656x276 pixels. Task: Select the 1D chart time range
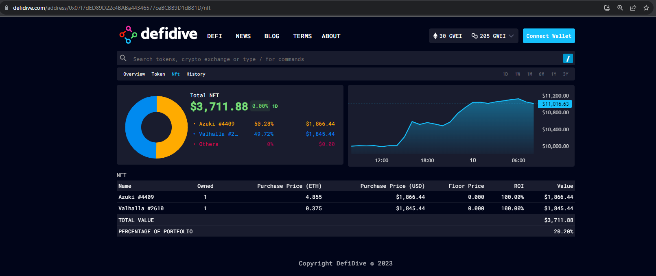click(505, 74)
